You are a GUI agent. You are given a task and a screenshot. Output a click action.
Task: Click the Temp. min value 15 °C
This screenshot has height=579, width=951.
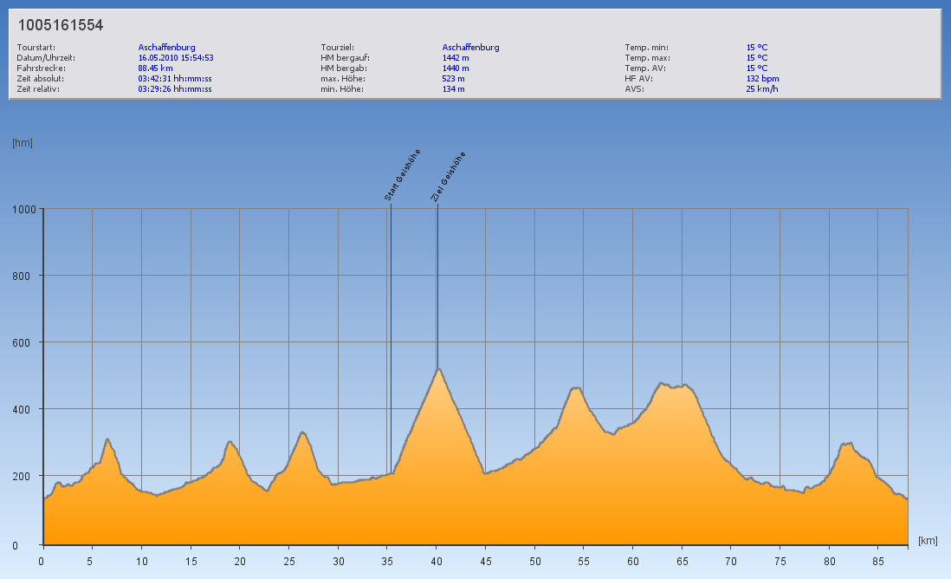click(757, 48)
